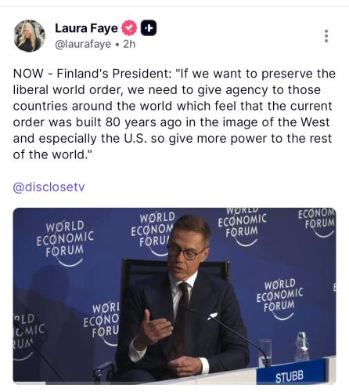The image size is (349, 392).
Task: Select the "Finland's President" text in post
Action: click(114, 74)
